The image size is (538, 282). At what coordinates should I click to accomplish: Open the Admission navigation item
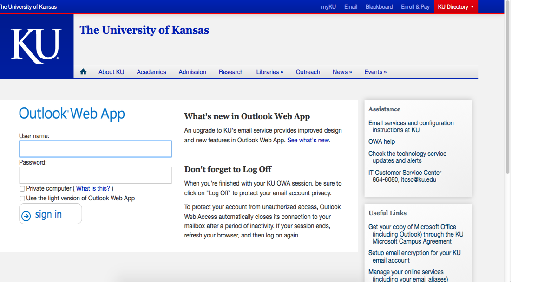192,72
